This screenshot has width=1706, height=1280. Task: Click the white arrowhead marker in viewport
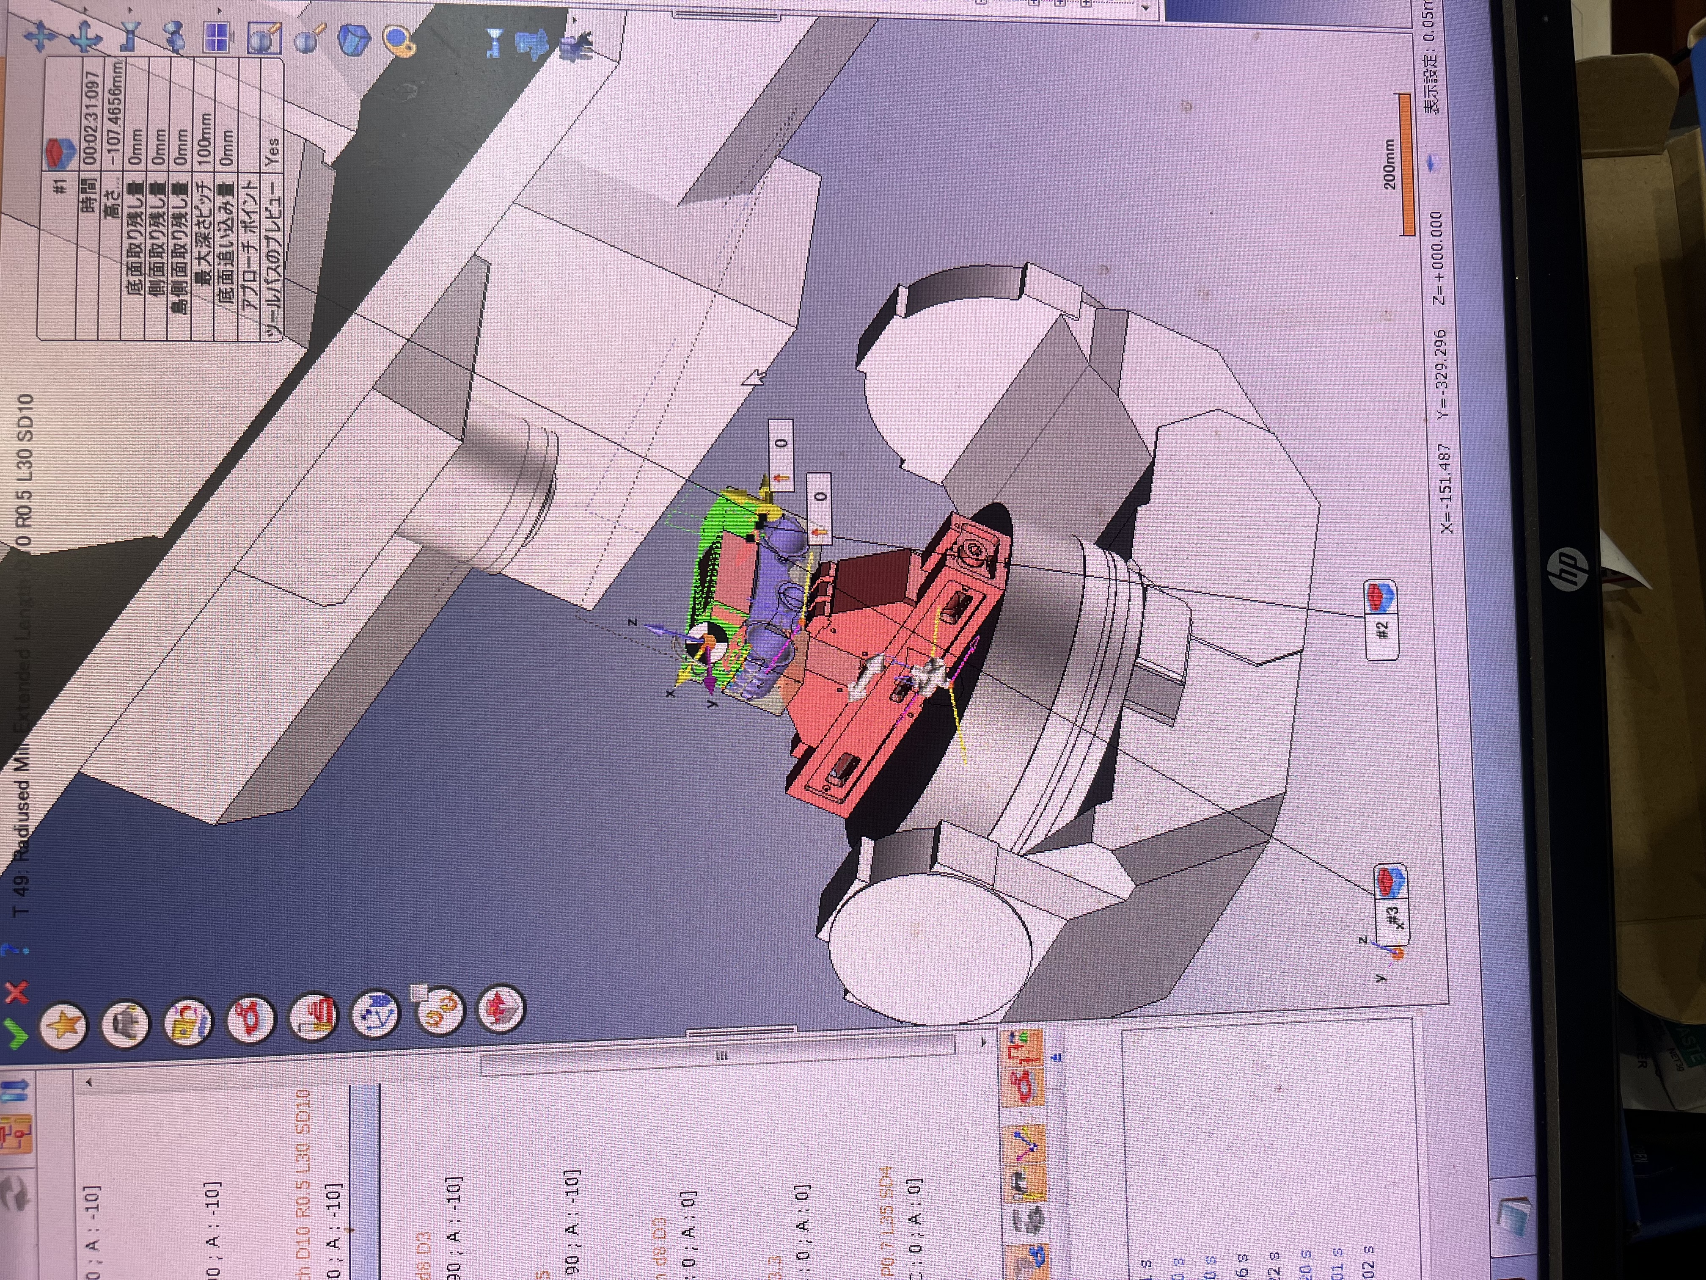(754, 378)
